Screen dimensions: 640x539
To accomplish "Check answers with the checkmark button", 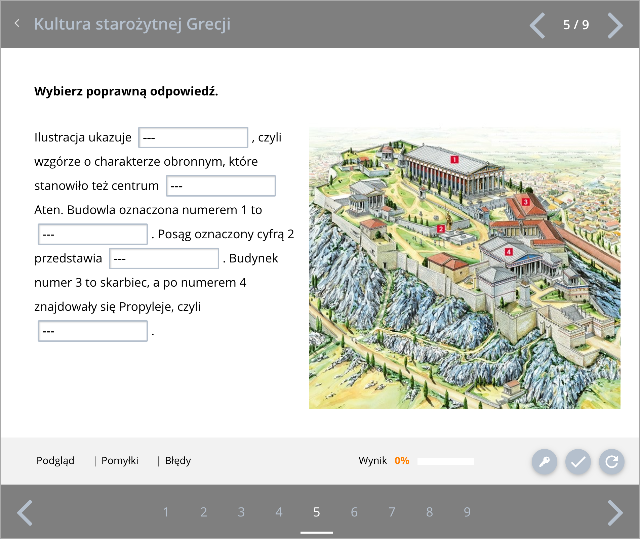I will (x=578, y=461).
